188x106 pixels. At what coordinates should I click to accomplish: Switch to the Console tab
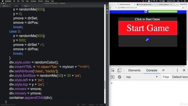tap(152, 70)
